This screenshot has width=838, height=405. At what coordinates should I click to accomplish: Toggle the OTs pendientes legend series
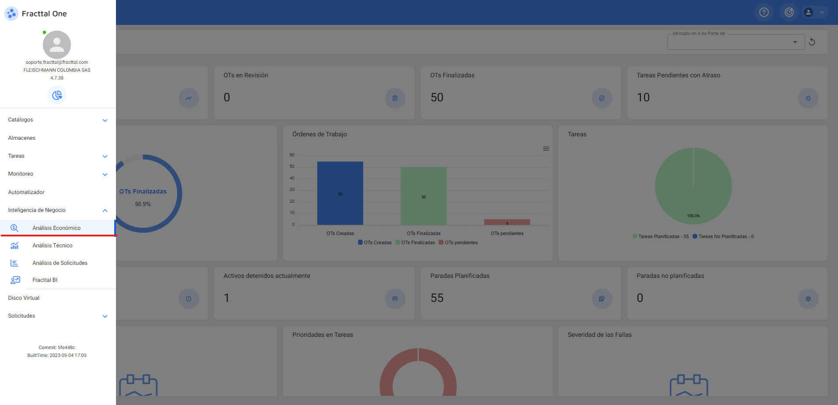tap(458, 242)
